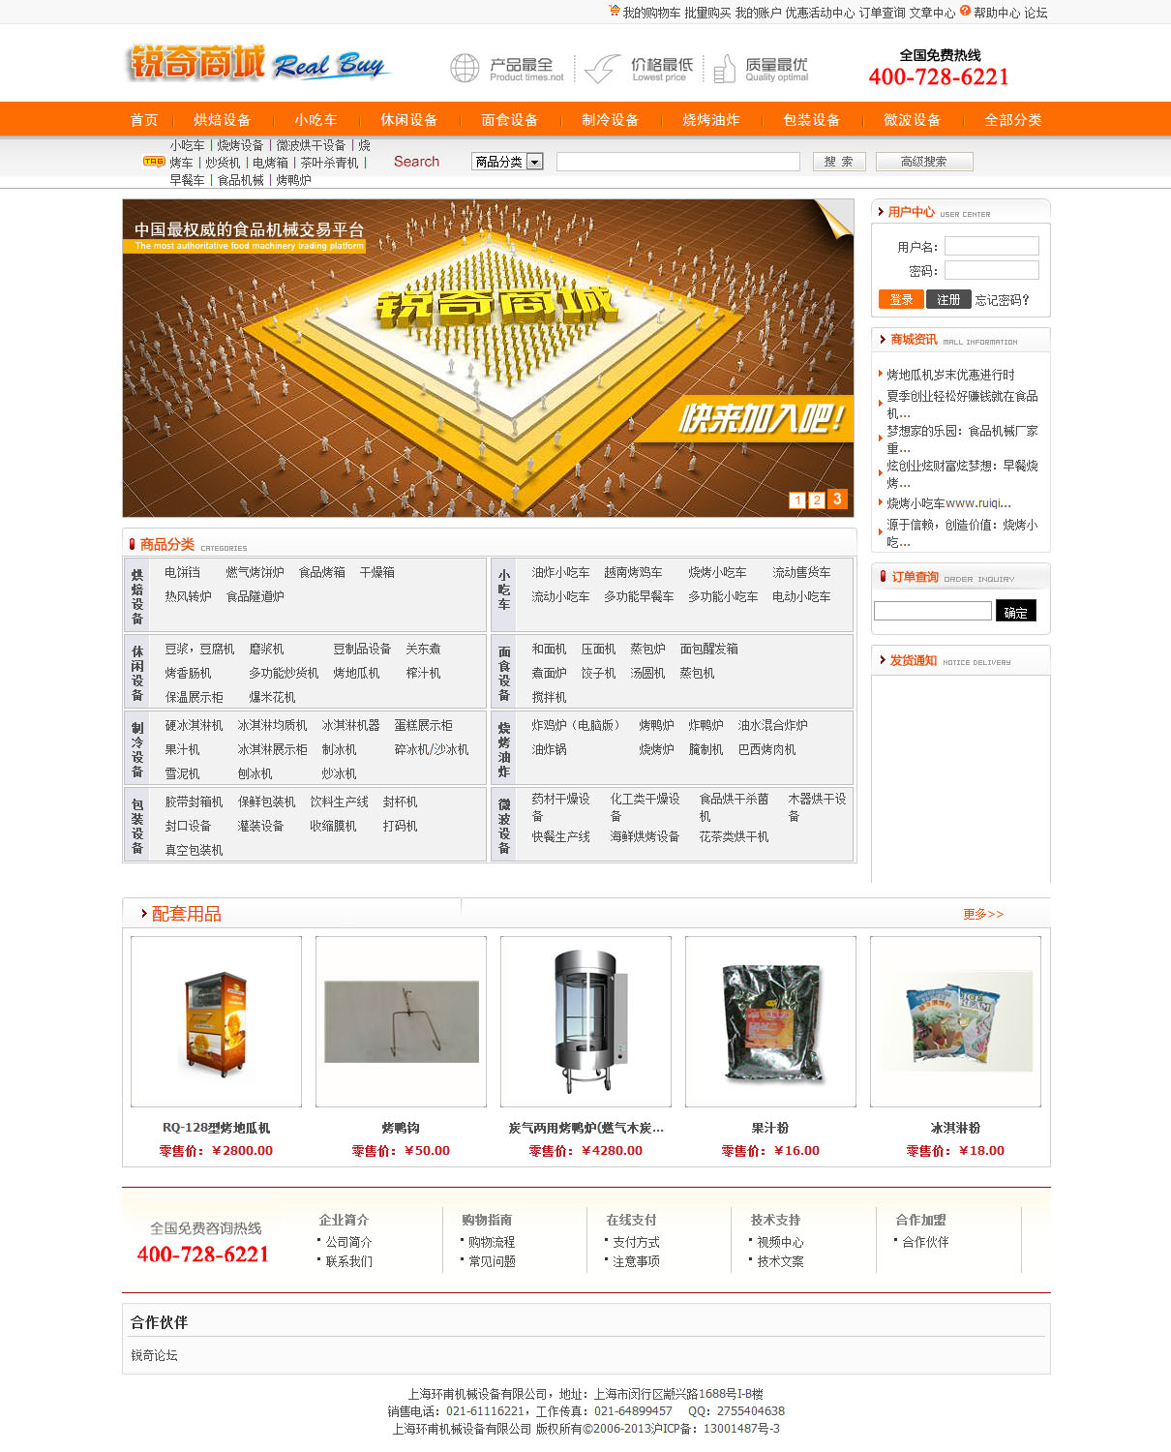1171x1452 pixels.
Task: Click the search keyword input field
Action: 678,162
